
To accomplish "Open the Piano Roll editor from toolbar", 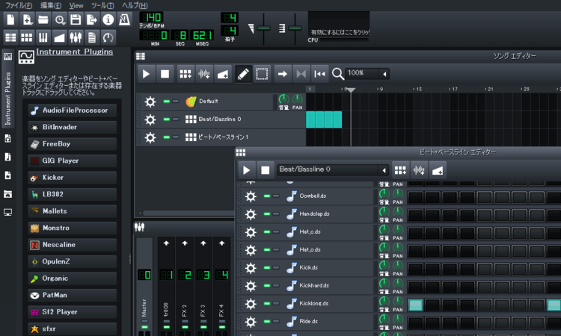I will [42, 37].
